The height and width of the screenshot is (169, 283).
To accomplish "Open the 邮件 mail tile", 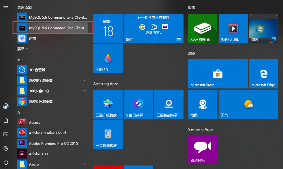I will point(154,28).
